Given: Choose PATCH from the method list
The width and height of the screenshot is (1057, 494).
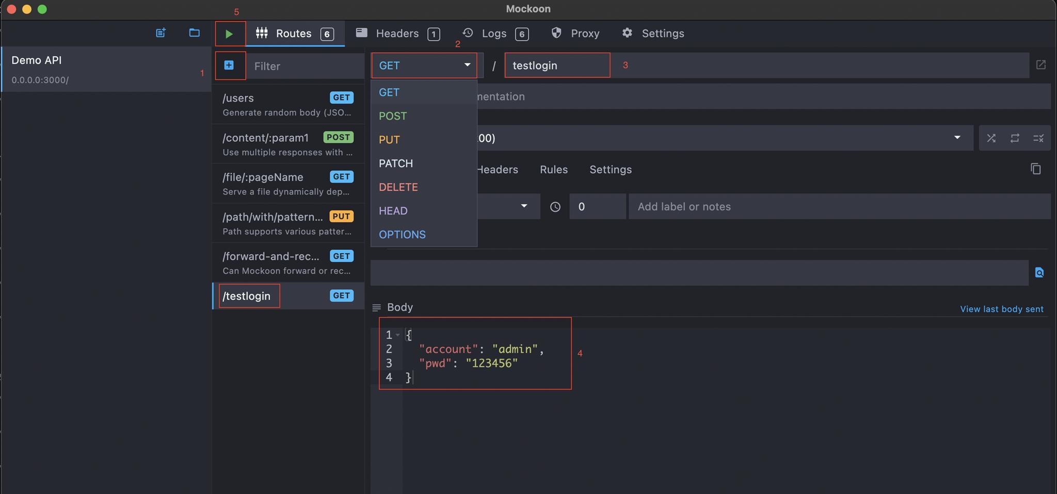Looking at the screenshot, I should [424, 163].
